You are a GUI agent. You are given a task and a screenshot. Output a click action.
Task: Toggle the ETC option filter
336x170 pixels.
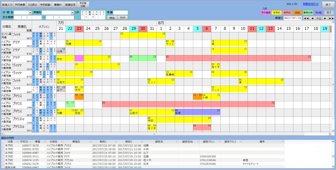pos(86,15)
